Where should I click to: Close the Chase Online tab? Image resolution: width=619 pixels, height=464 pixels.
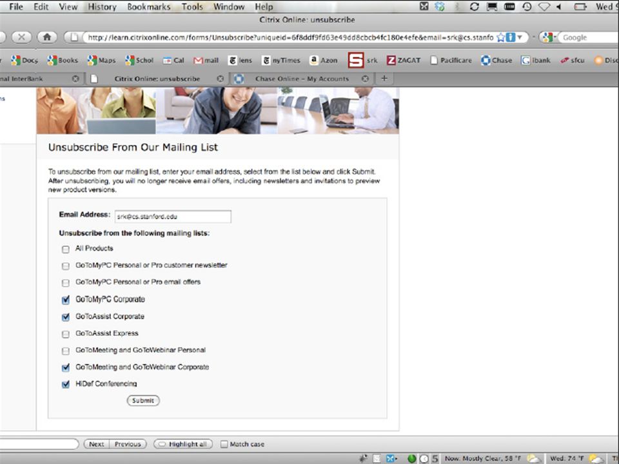click(366, 79)
